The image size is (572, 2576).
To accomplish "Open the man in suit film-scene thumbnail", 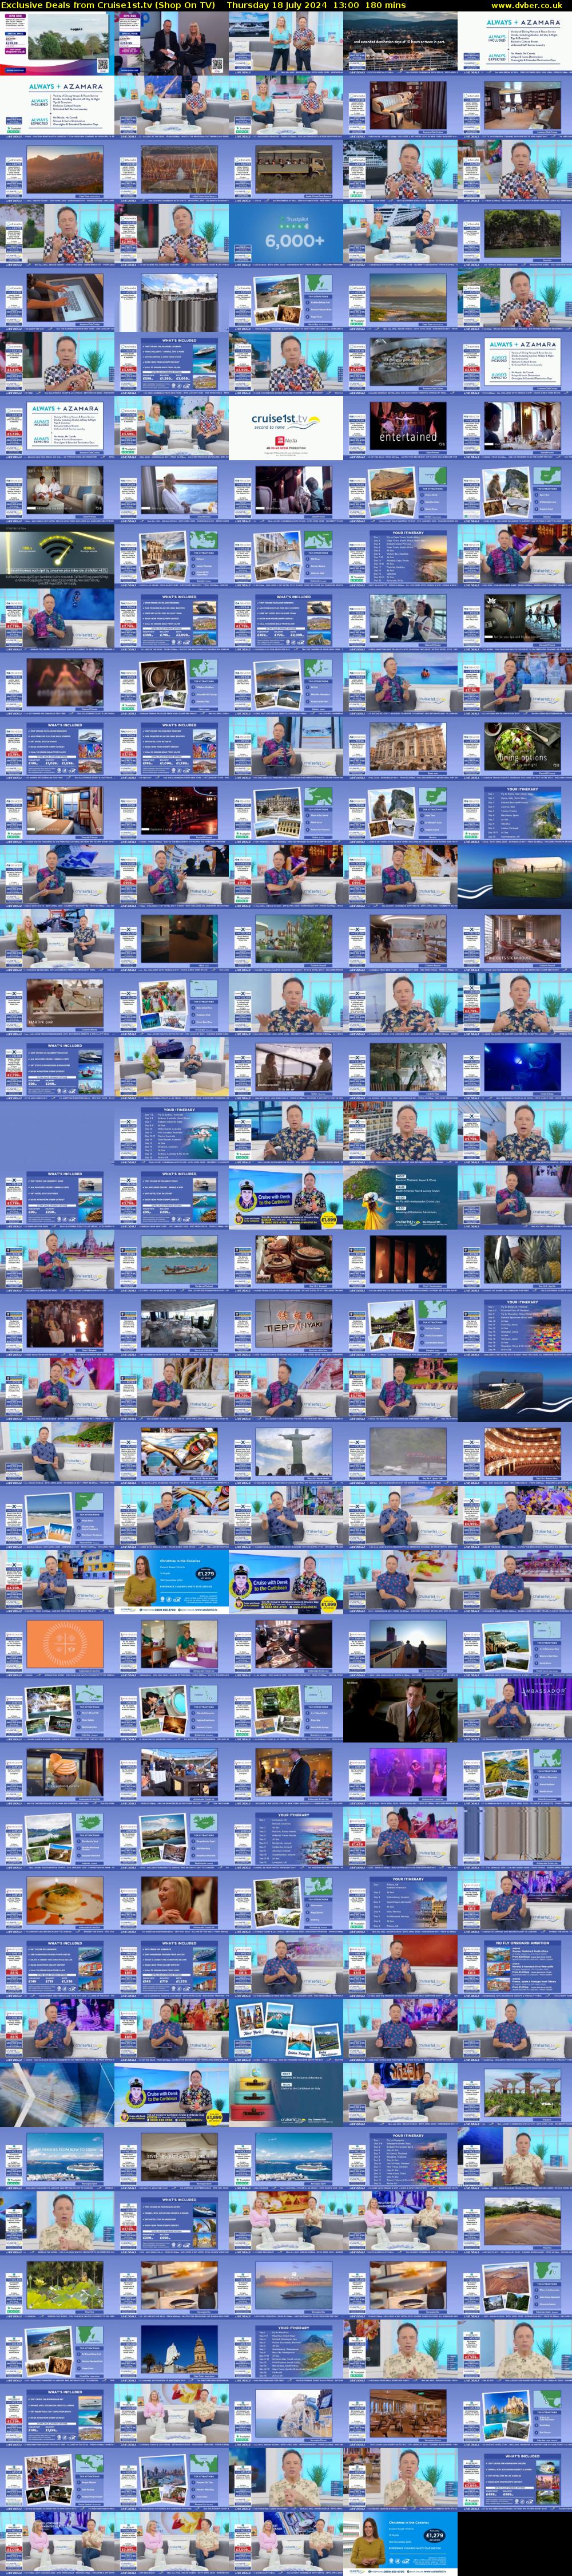I will pos(400,1709).
